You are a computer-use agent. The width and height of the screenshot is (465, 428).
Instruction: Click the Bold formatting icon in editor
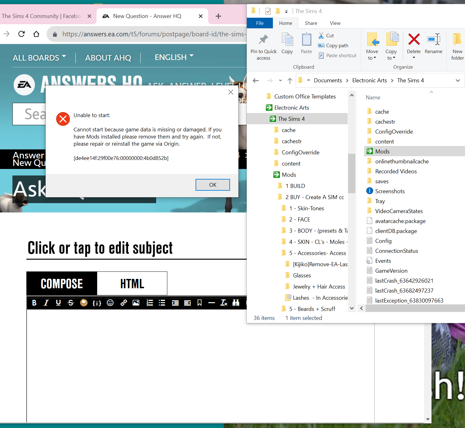click(34, 303)
